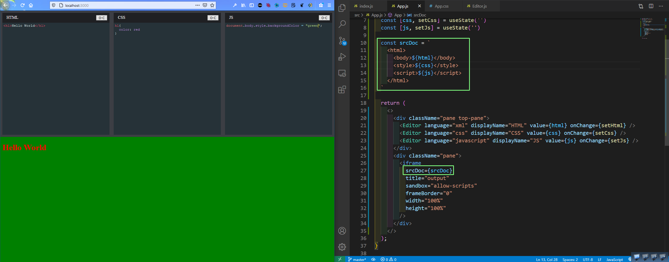
Task: Open Run and Debug view
Action: point(342,57)
